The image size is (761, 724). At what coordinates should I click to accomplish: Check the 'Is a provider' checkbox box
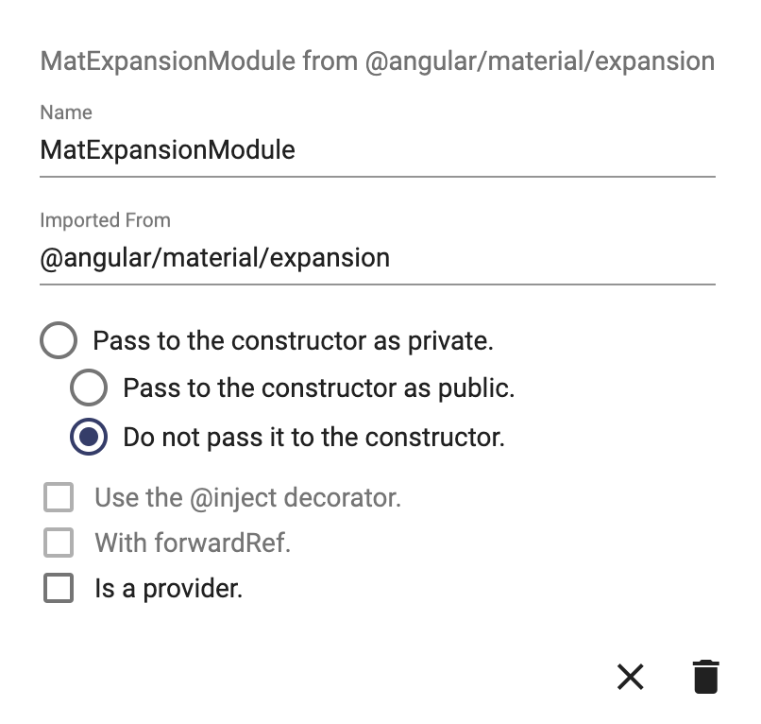pyautogui.click(x=59, y=588)
